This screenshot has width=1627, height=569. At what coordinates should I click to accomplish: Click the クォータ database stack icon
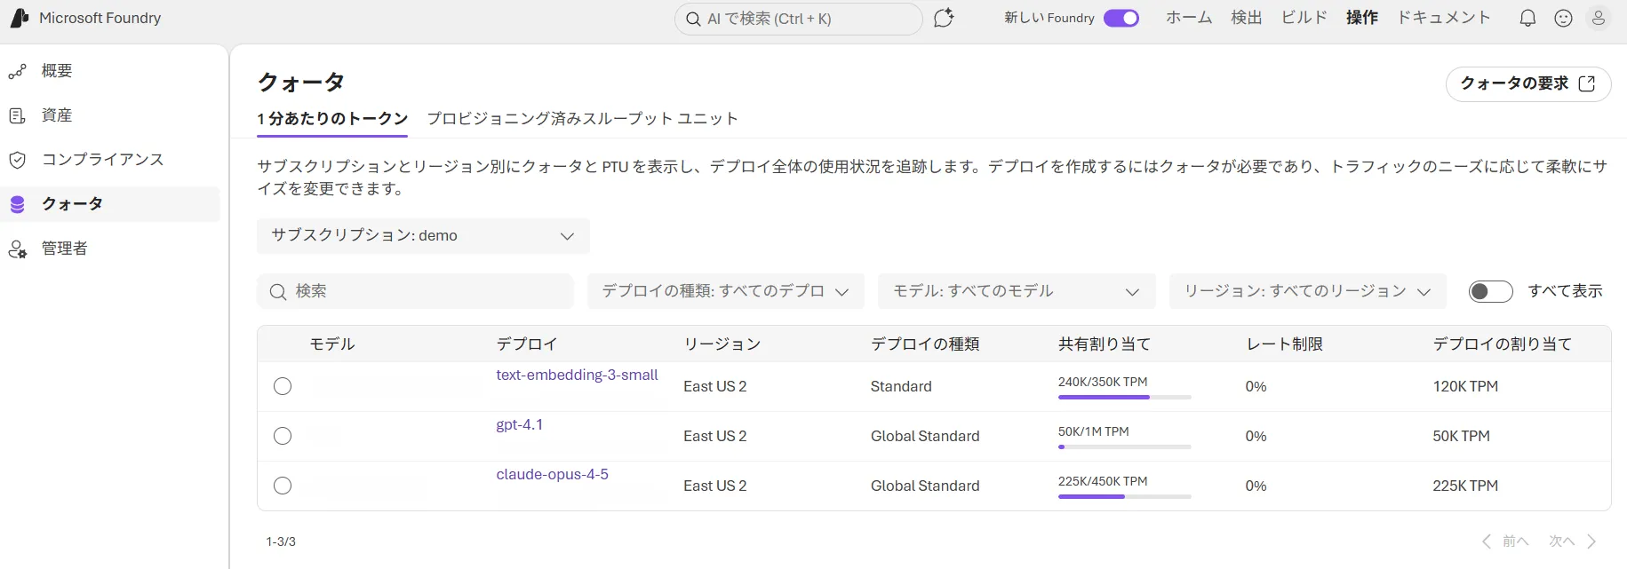click(17, 204)
